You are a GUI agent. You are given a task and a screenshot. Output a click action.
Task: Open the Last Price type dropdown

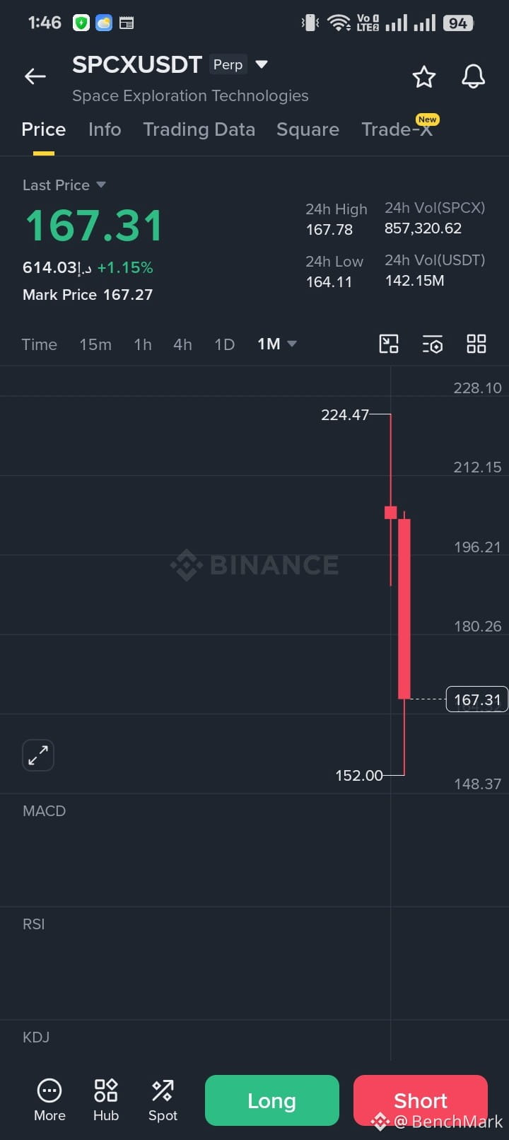[x=100, y=185]
